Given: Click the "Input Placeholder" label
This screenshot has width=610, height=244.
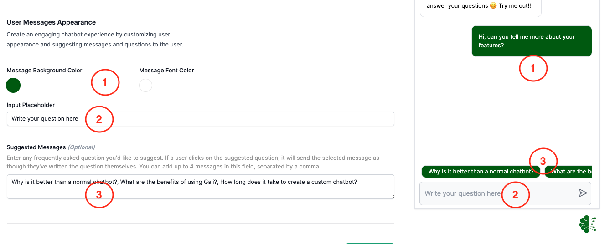Looking at the screenshot, I should point(31,105).
